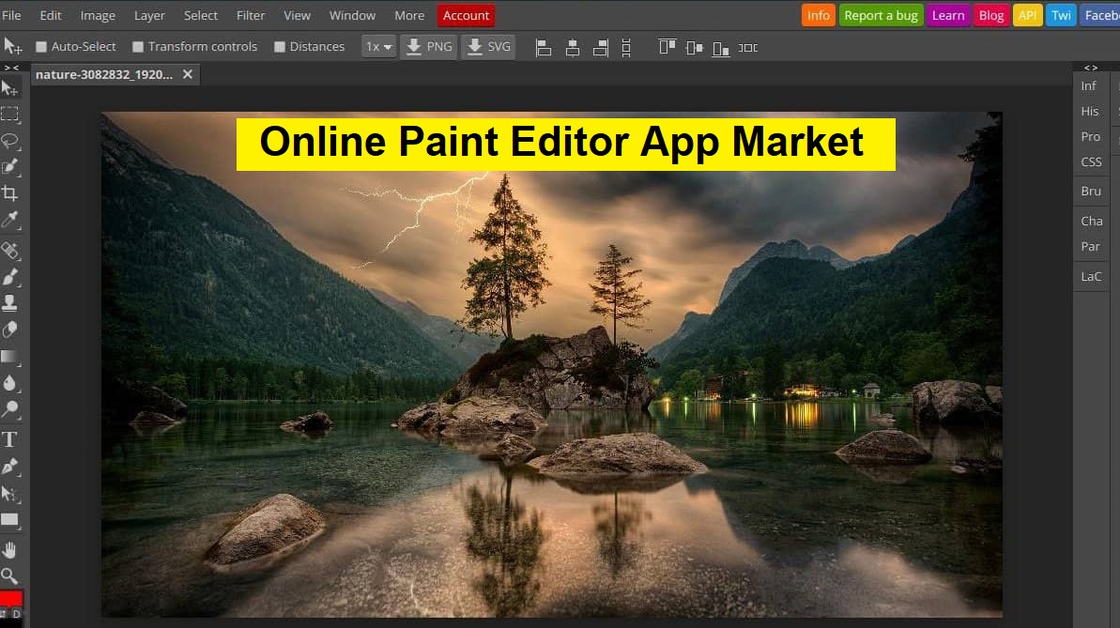This screenshot has height=628, width=1120.
Task: Toggle Transform controls on
Action: tap(137, 46)
